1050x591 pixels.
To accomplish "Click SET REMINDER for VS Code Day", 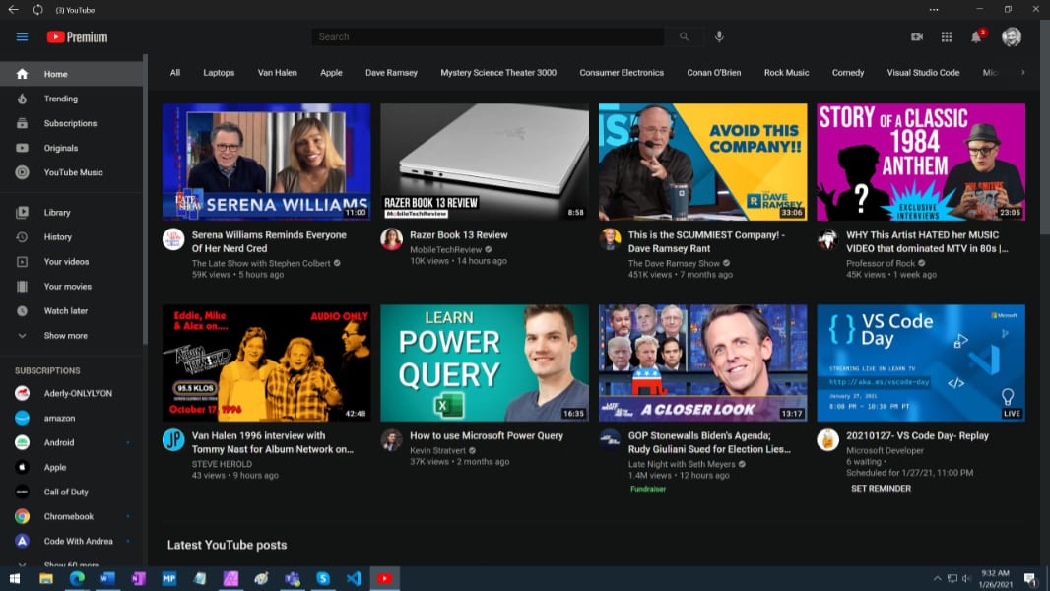I will click(x=881, y=488).
